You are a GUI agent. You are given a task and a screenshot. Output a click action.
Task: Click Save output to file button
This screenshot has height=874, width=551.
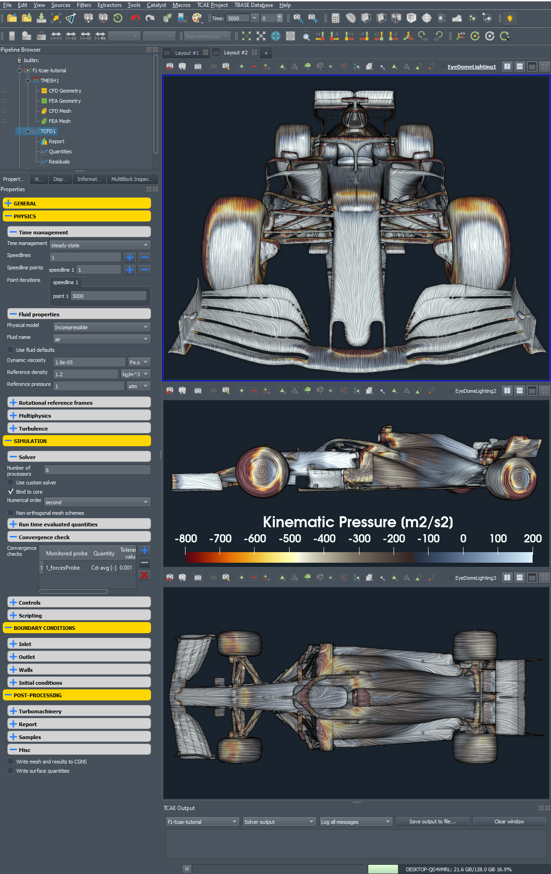point(432,822)
